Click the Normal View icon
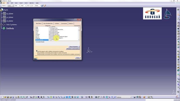 coord(64,97)
